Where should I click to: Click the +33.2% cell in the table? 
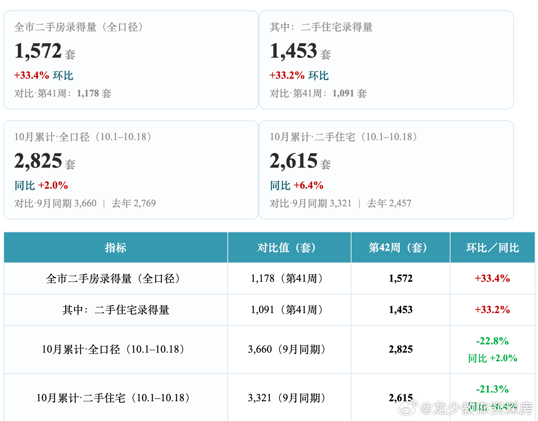pyautogui.click(x=492, y=310)
